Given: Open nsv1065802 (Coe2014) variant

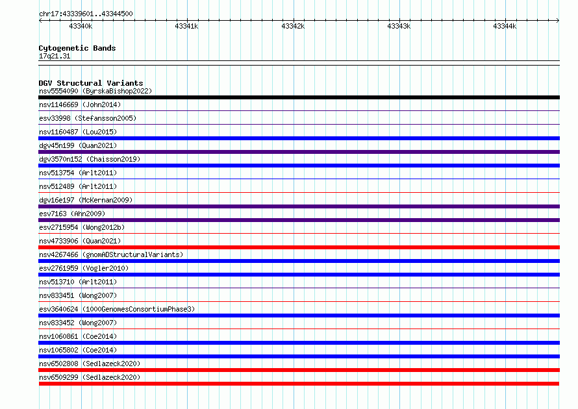Looking at the screenshot, I should click(x=78, y=350).
